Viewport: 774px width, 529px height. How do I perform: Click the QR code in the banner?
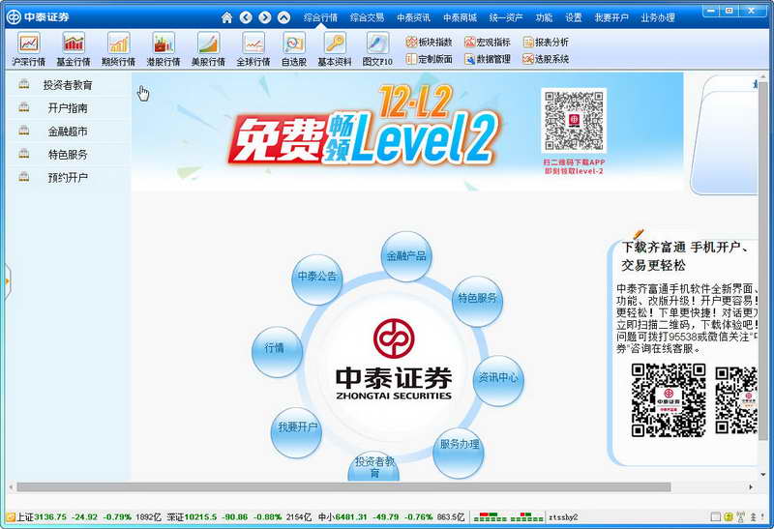[574, 121]
